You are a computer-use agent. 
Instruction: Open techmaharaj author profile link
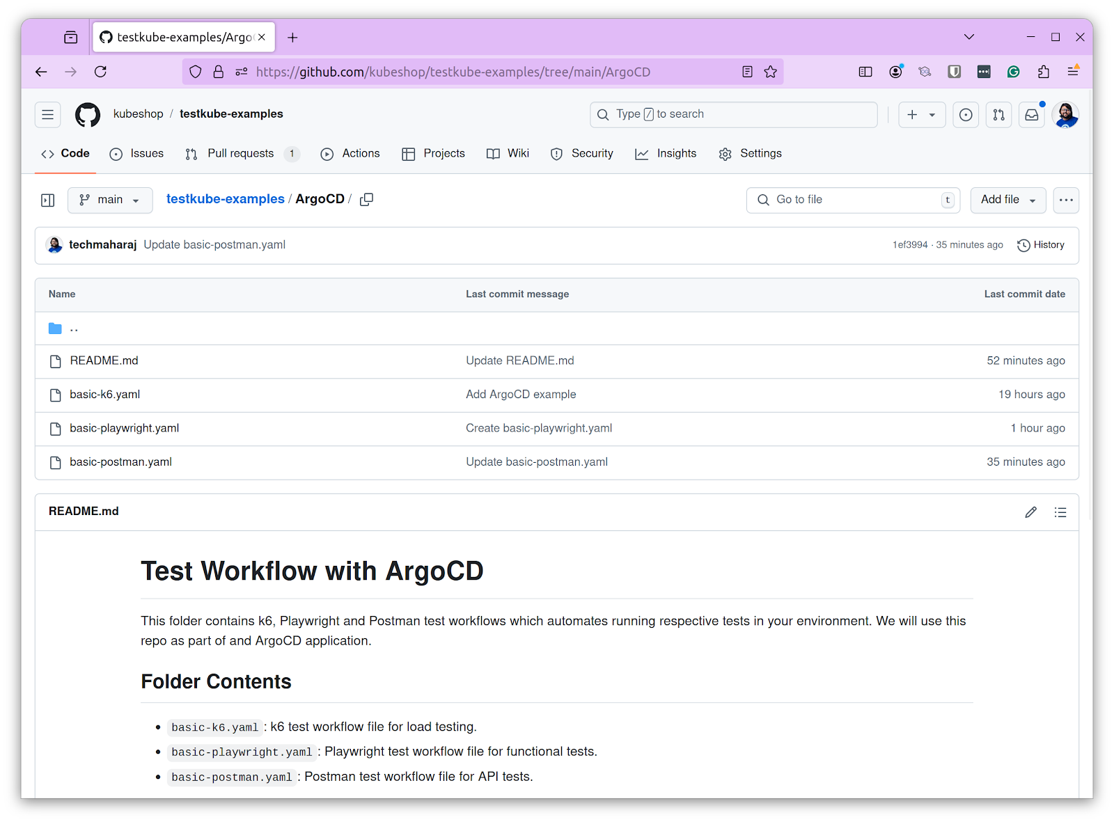(x=102, y=245)
